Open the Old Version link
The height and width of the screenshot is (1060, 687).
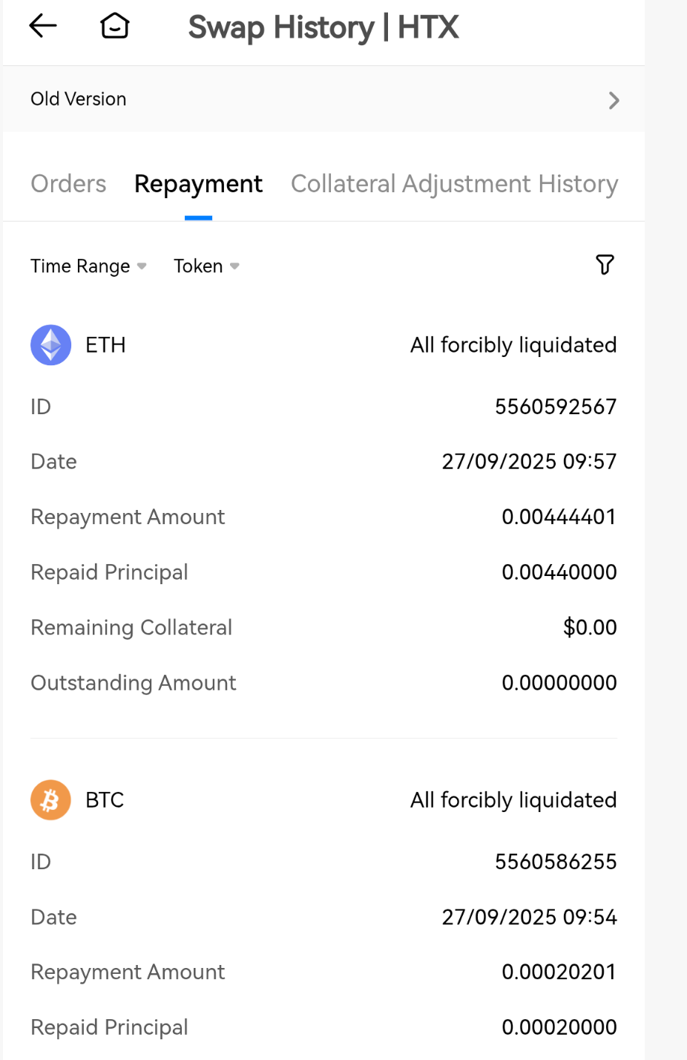79,99
